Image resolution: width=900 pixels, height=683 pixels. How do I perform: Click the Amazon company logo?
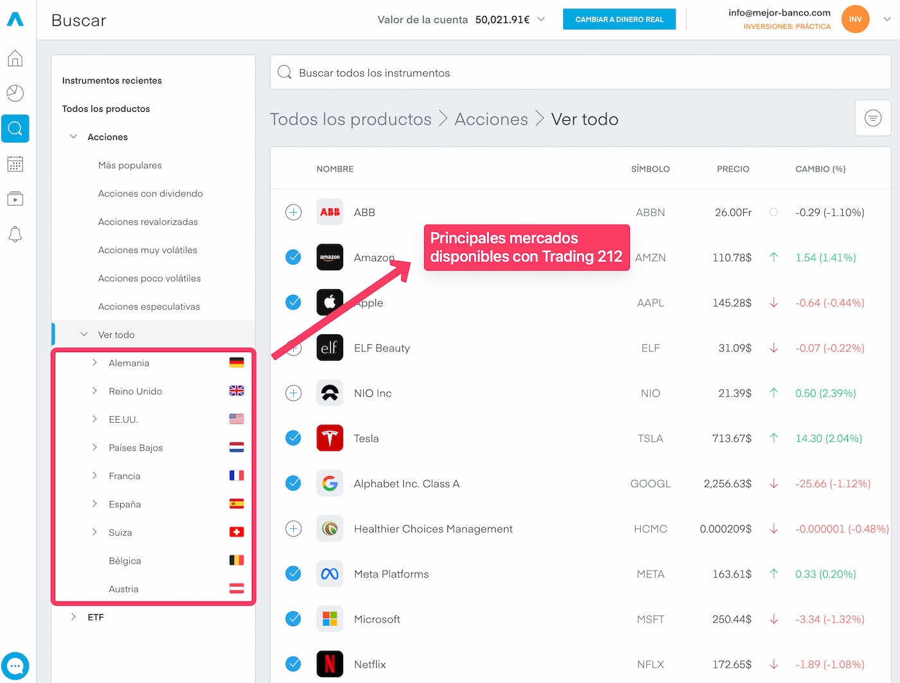[x=330, y=257]
